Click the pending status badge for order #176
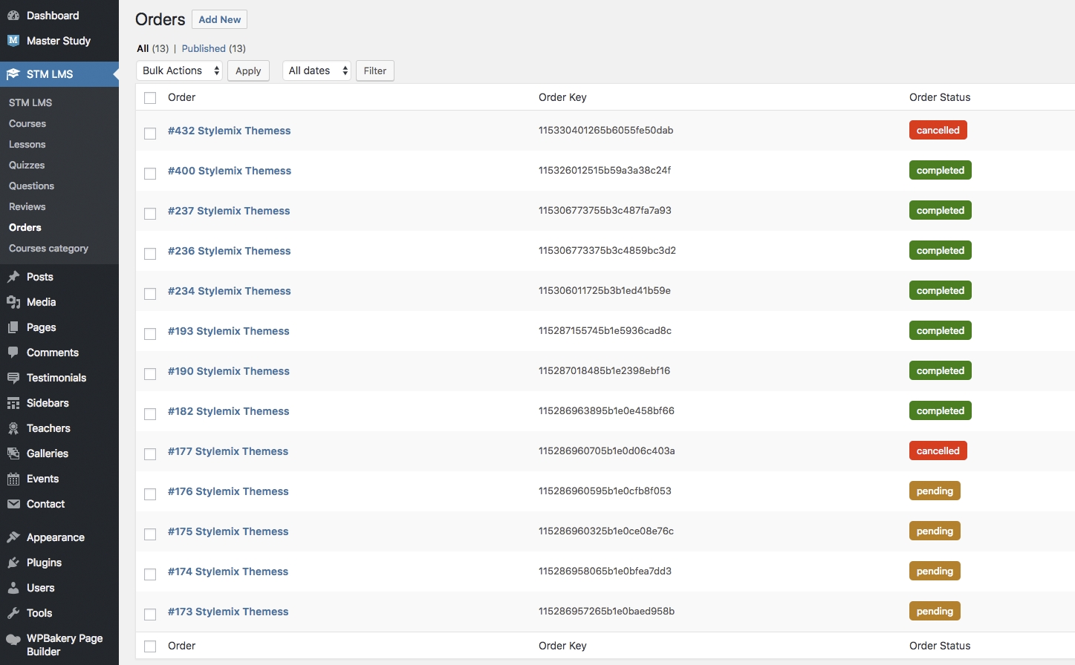Image resolution: width=1075 pixels, height=665 pixels. click(935, 491)
